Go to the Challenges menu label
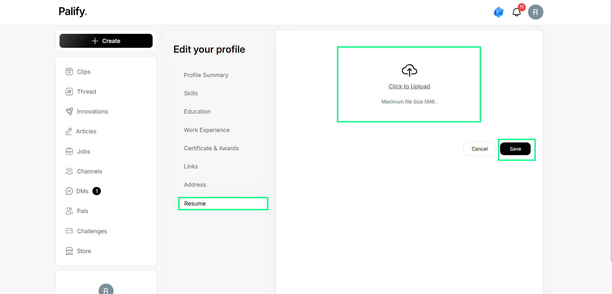 92,231
